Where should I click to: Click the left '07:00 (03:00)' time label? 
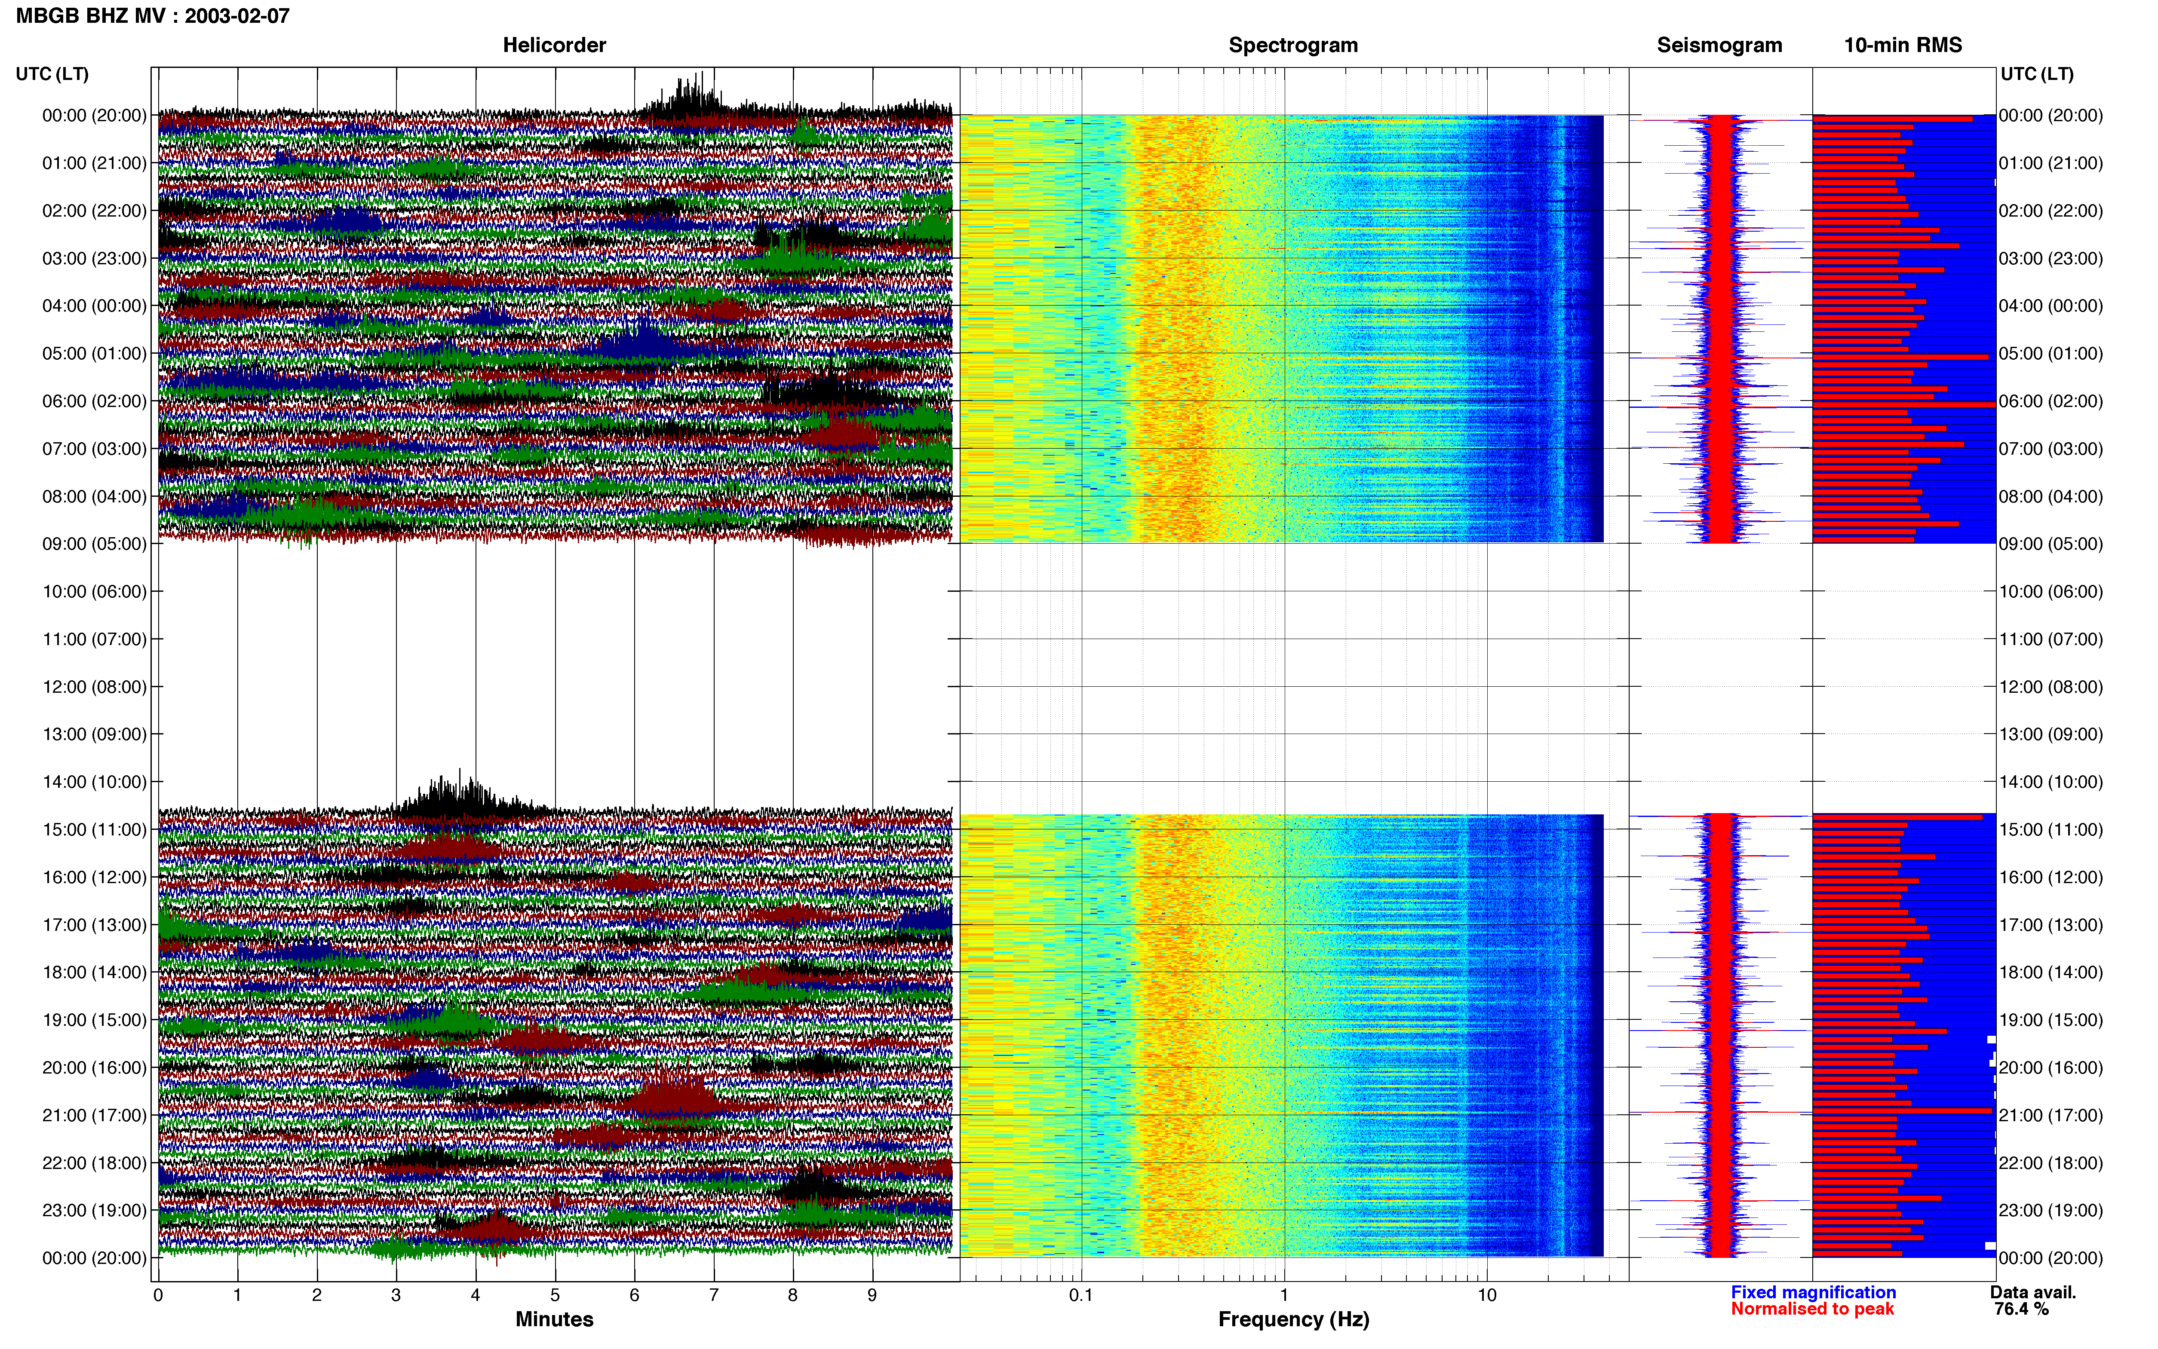(94, 448)
